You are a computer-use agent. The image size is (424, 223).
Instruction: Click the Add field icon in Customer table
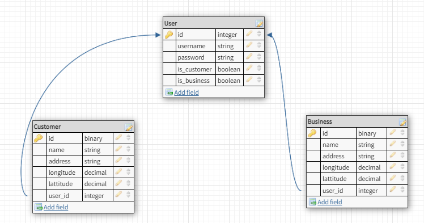pos(39,207)
